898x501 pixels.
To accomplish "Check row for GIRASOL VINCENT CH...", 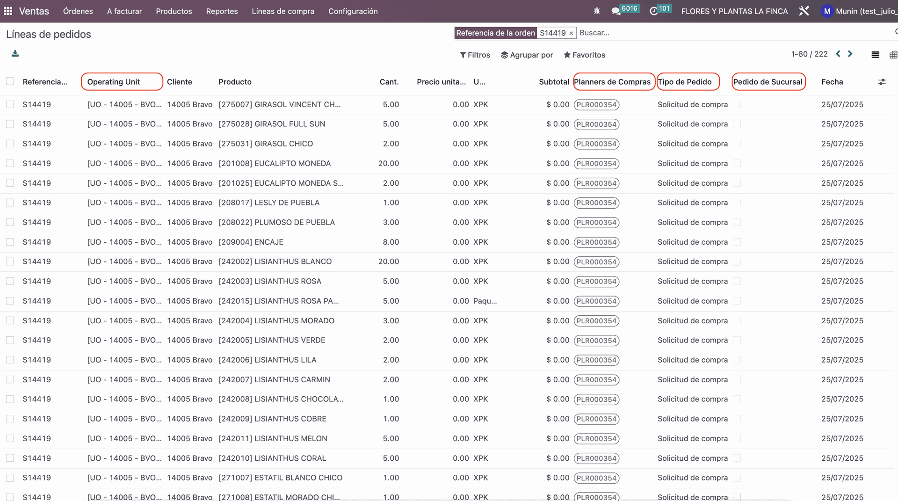I will coord(10,104).
